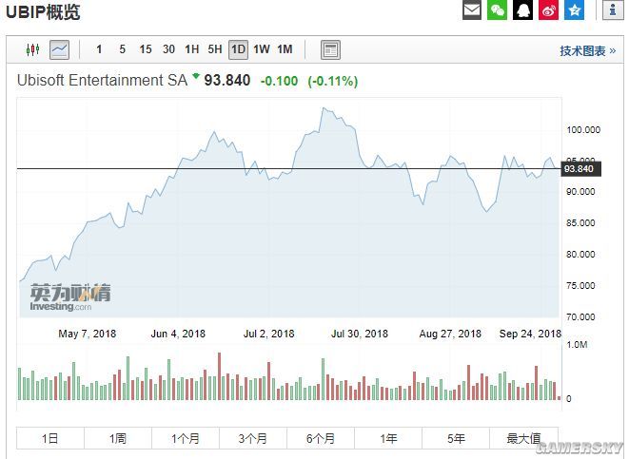The image size is (629, 459).
Task: Click the 85.000 price axis label
Action: tap(580, 222)
